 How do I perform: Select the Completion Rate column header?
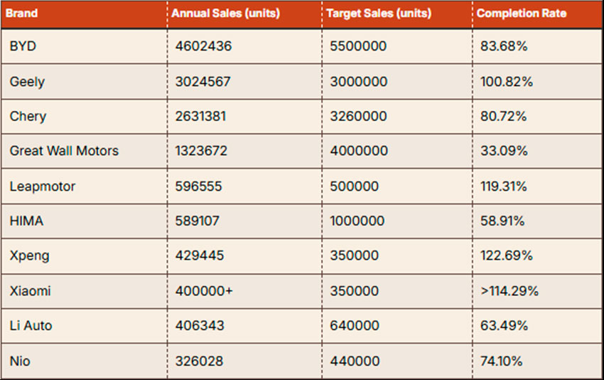pyautogui.click(x=522, y=14)
